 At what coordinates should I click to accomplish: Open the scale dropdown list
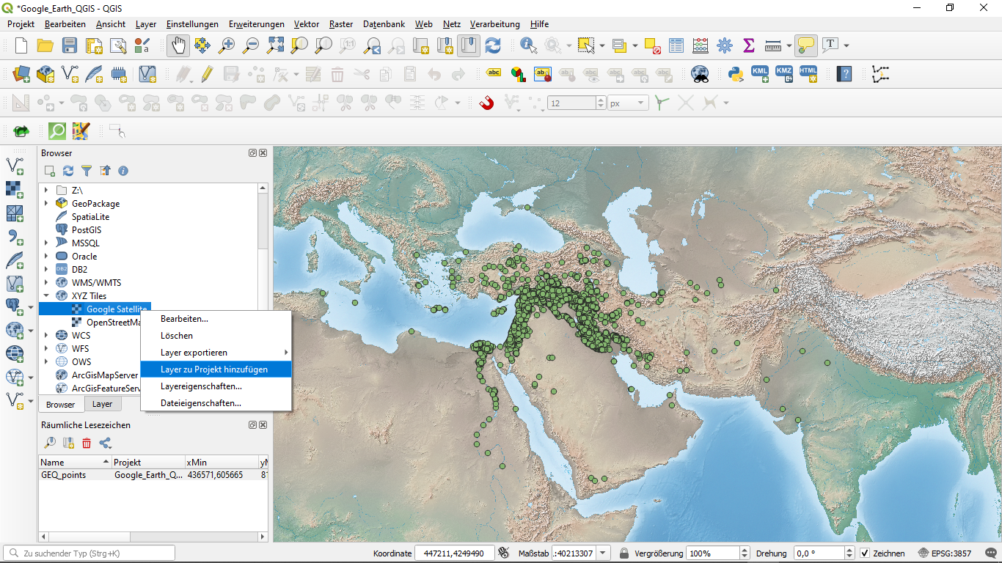pyautogui.click(x=603, y=553)
